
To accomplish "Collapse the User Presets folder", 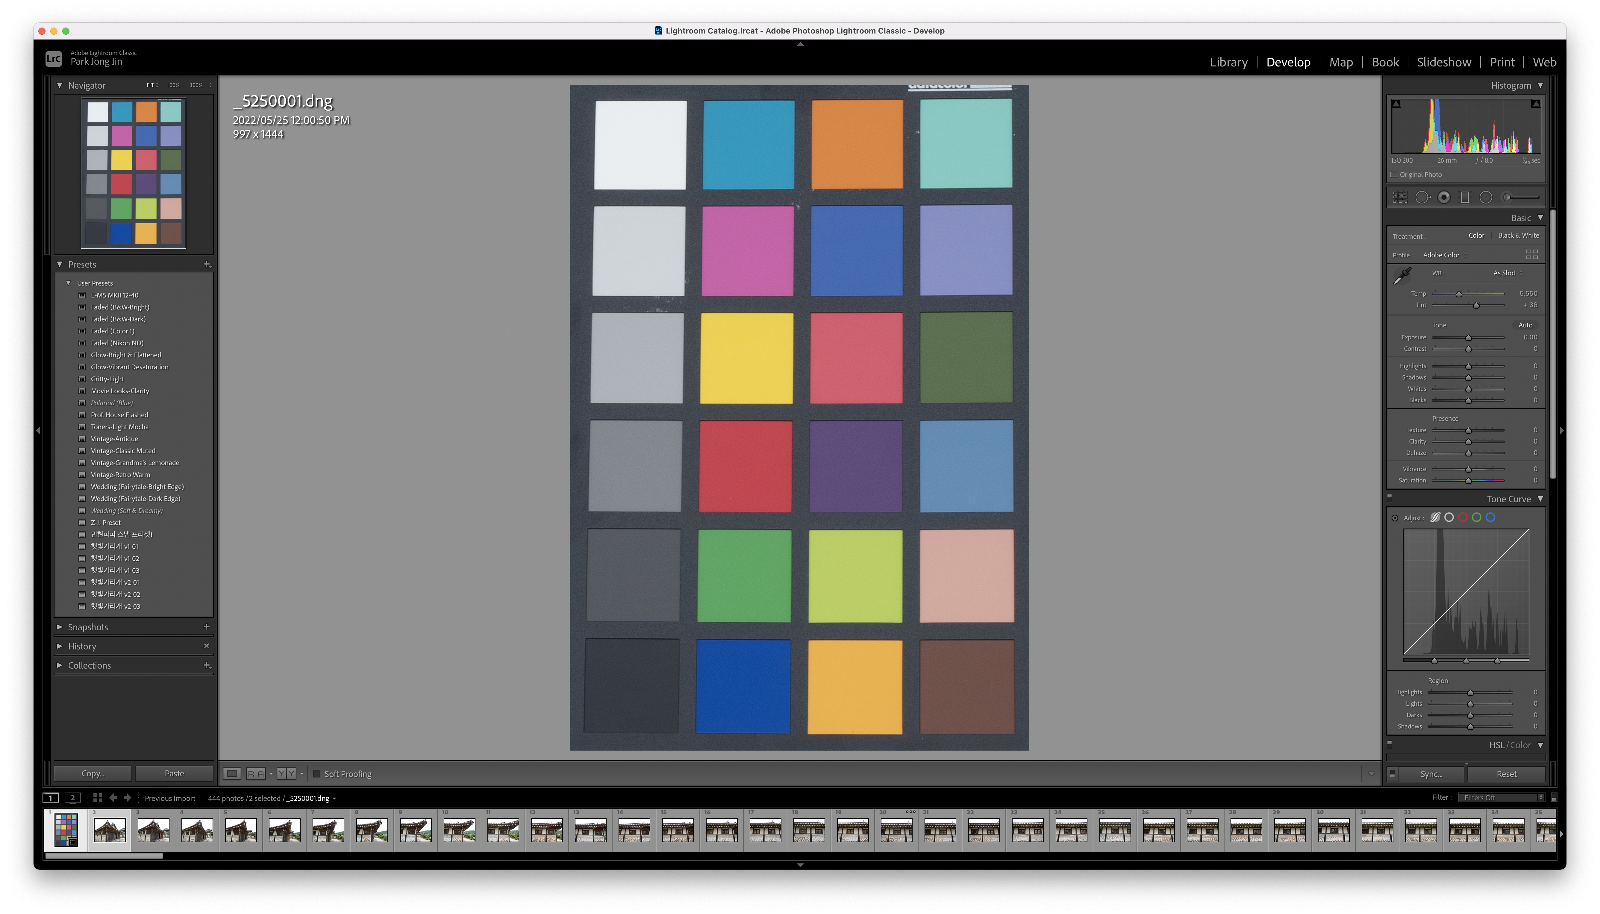I will pos(69,283).
